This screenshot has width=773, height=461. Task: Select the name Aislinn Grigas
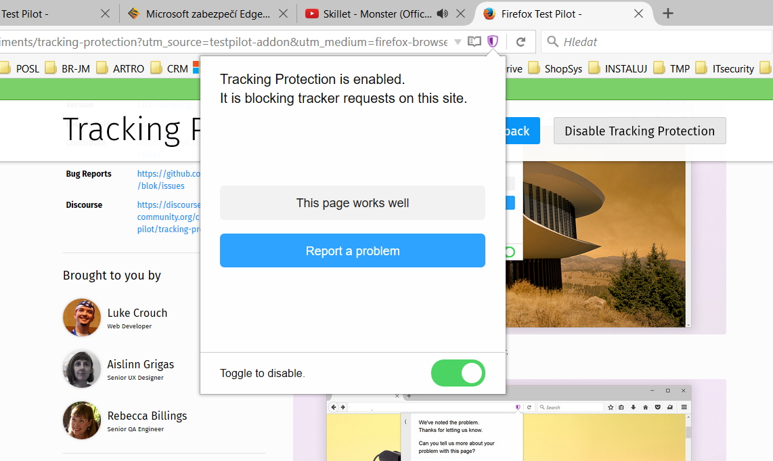pyautogui.click(x=141, y=364)
